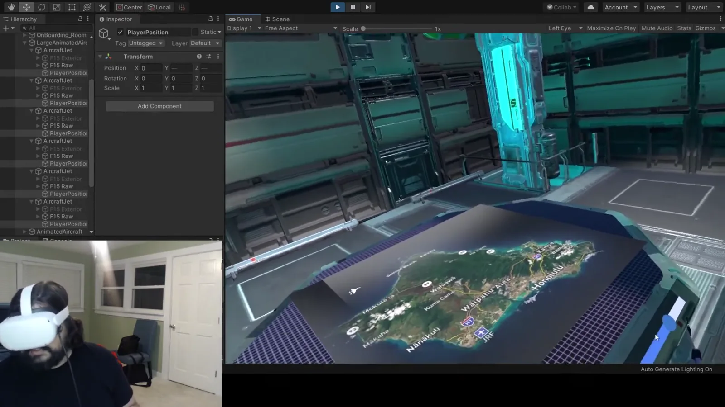
Task: Click the Scale Z field
Action: point(211,88)
